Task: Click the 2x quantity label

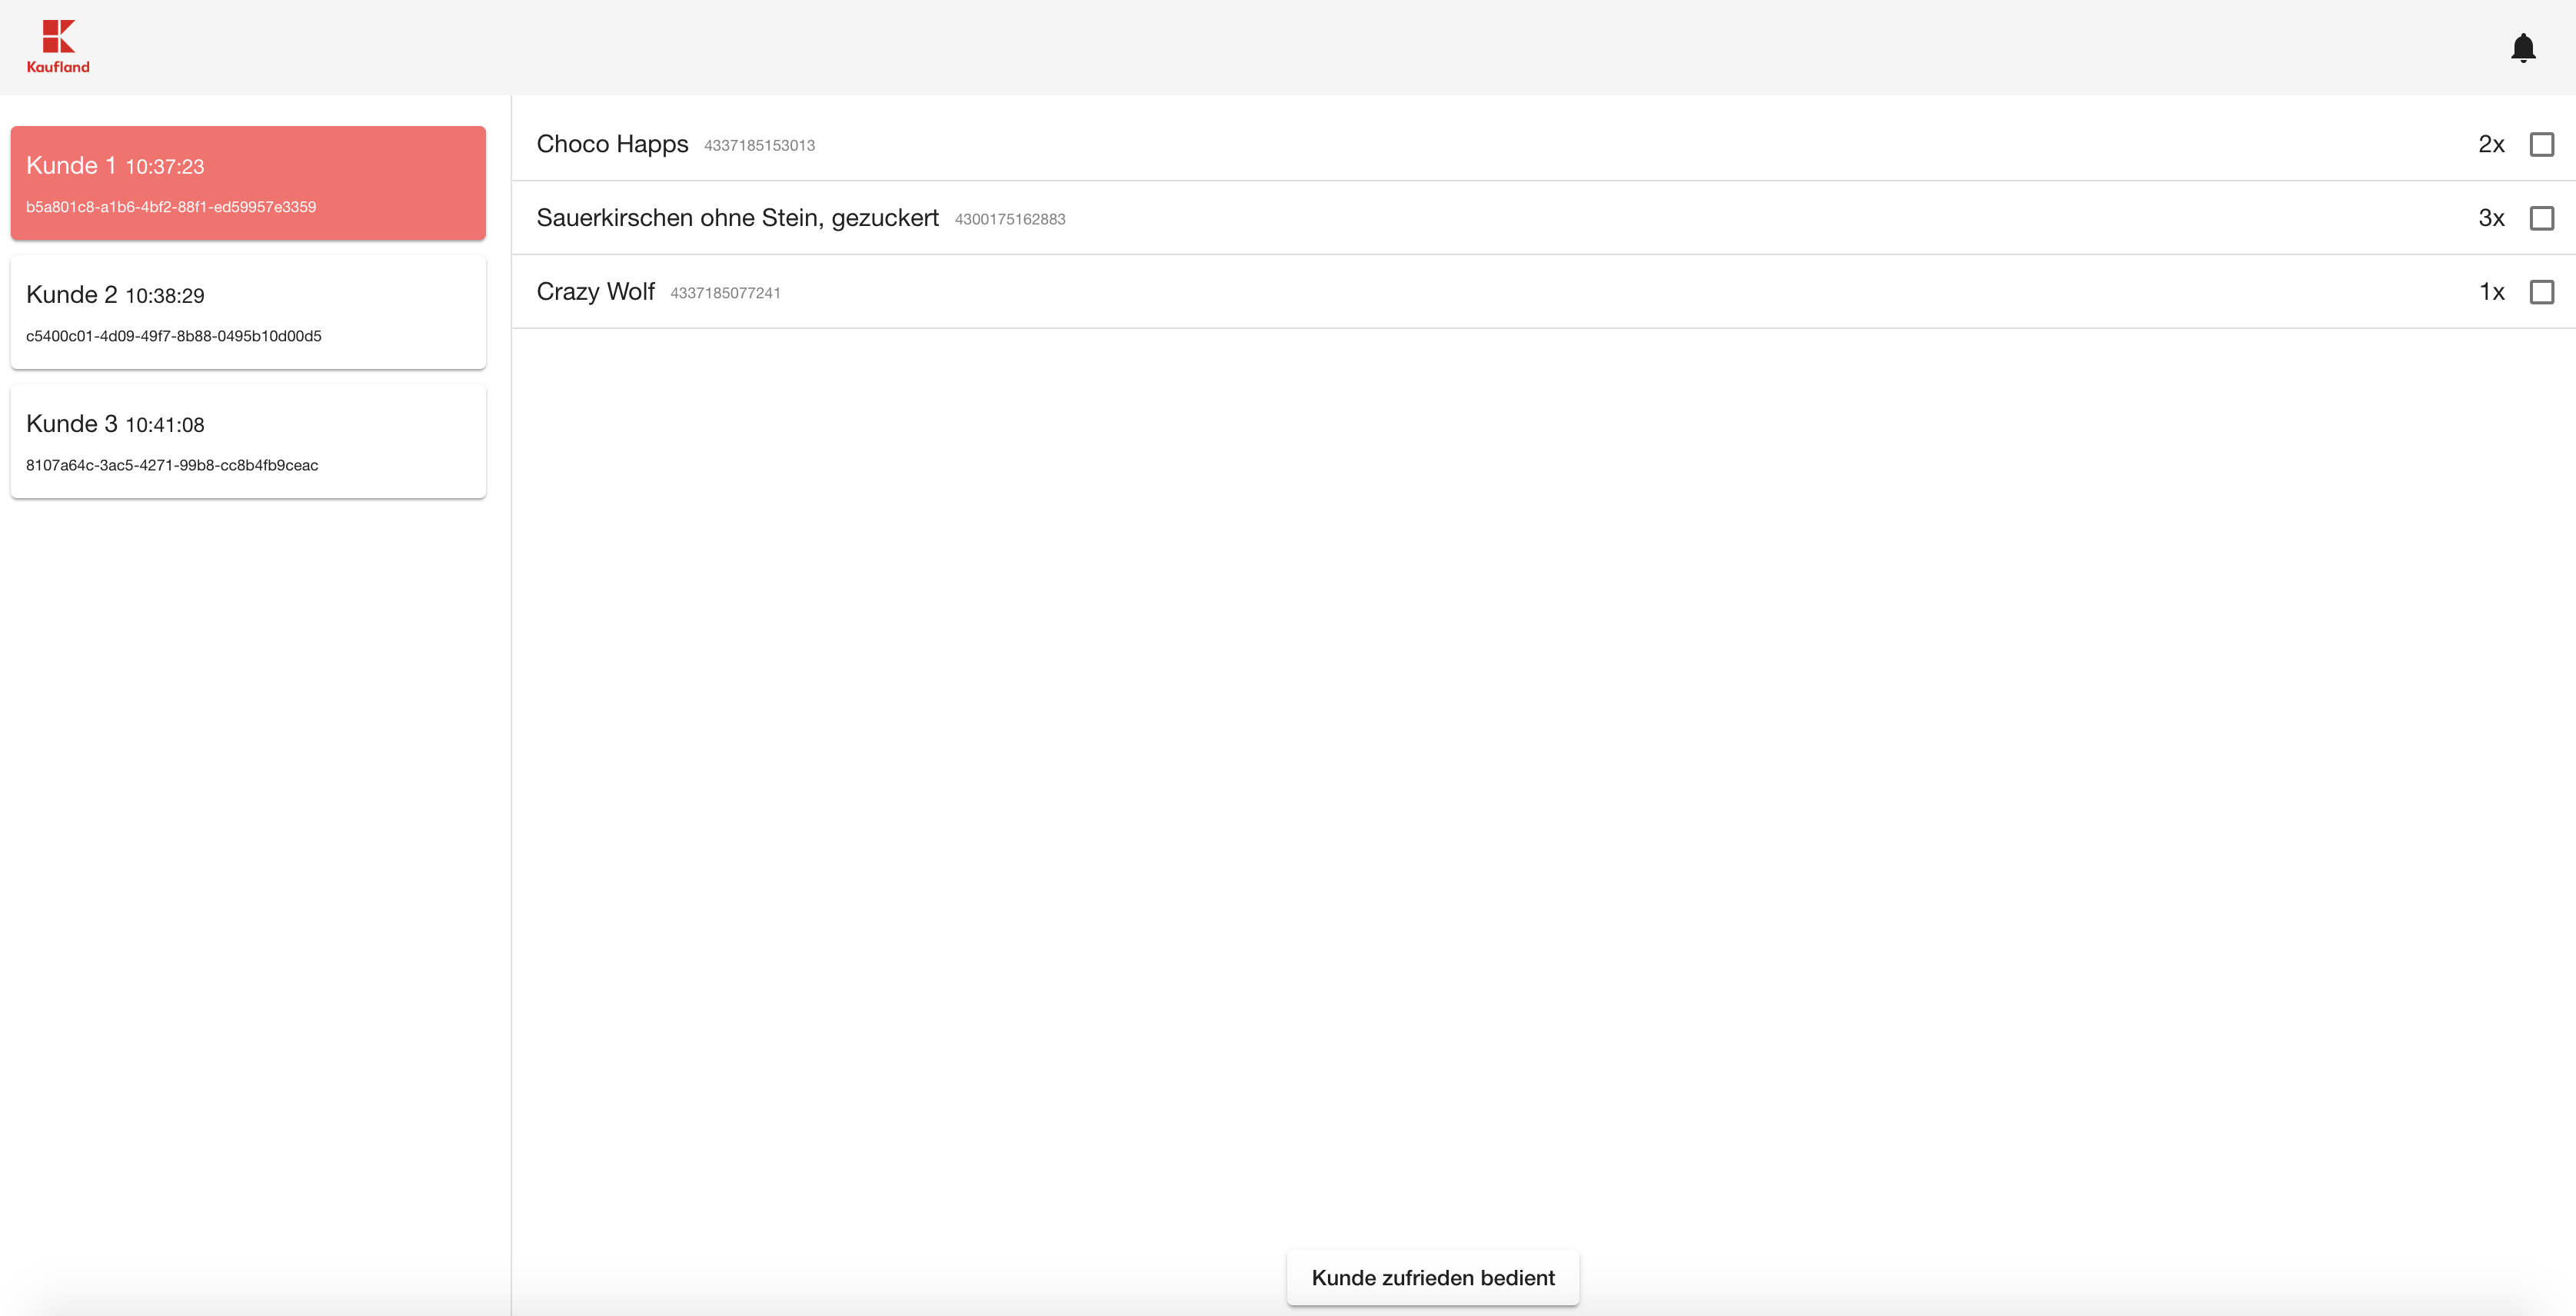Action: [x=2490, y=144]
